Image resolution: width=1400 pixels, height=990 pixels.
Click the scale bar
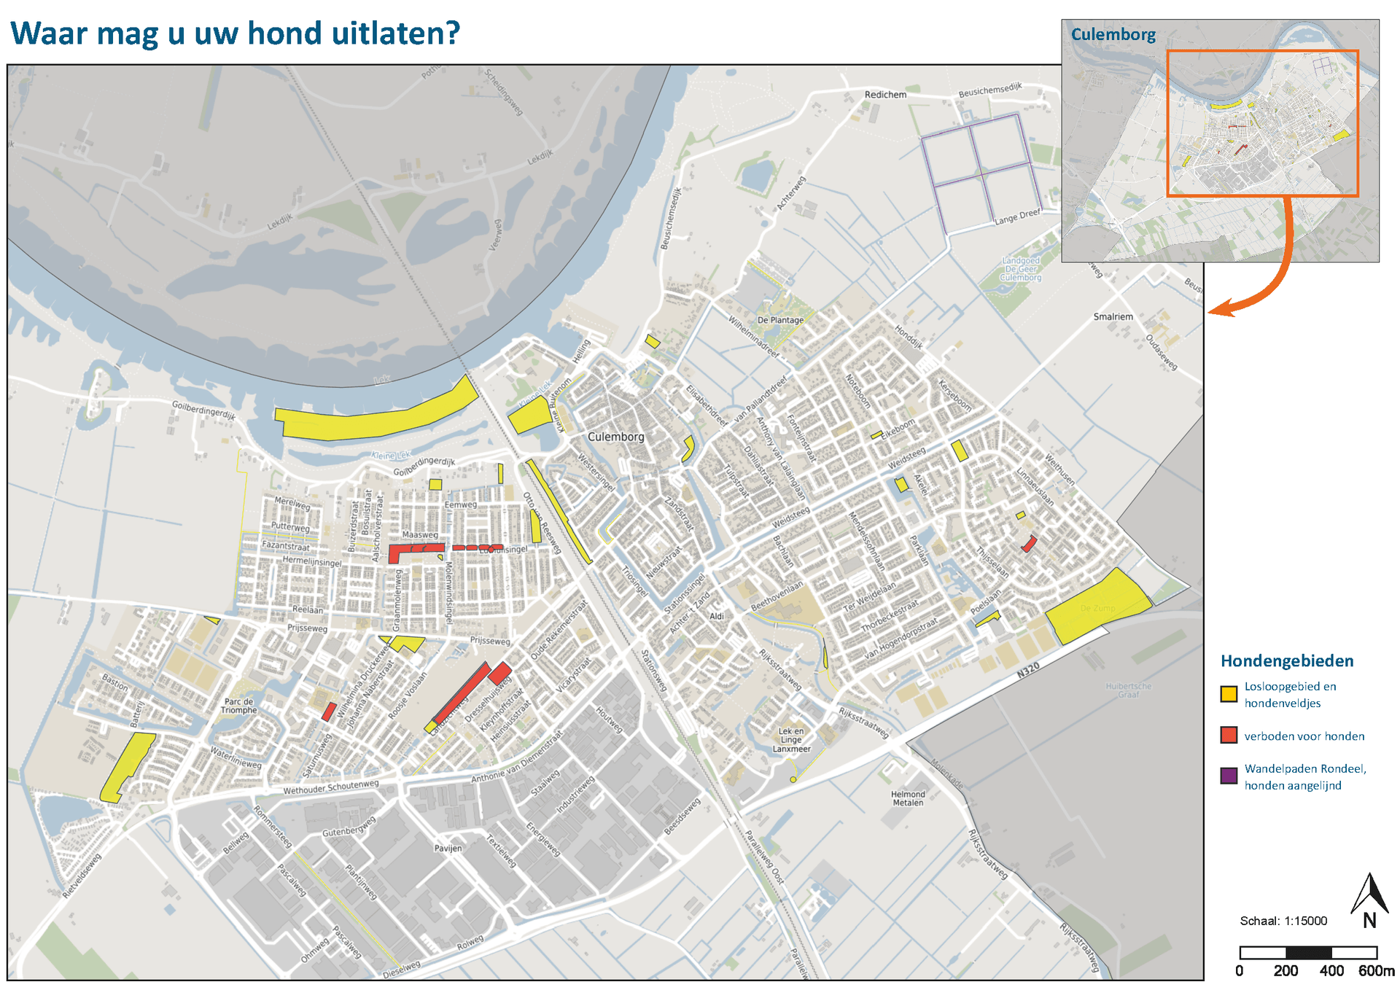(x=1308, y=952)
